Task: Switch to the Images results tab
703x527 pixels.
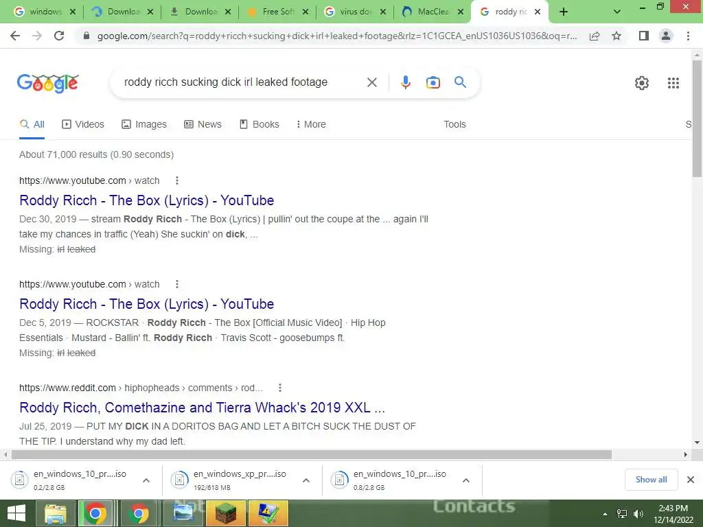Action: click(x=144, y=125)
